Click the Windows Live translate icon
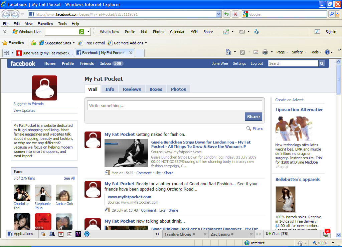This screenshot has height=247, width=342. [256, 32]
